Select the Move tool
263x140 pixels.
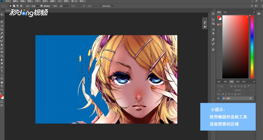tap(2, 15)
